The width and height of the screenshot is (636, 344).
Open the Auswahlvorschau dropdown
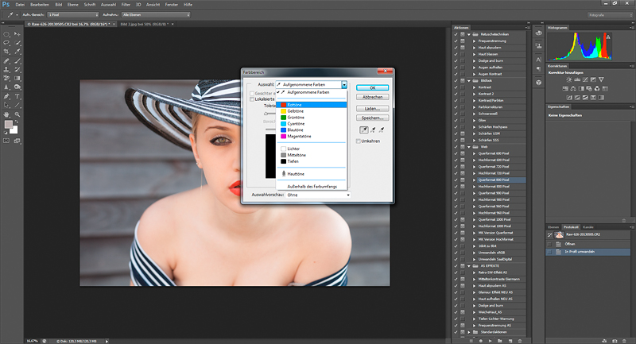pos(318,195)
